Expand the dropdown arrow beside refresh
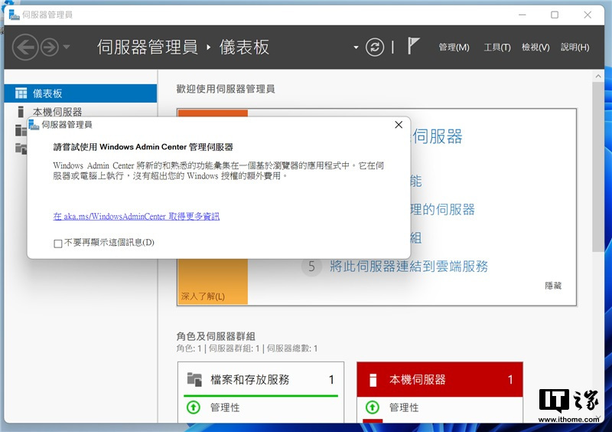The height and width of the screenshot is (432, 612). point(356,47)
